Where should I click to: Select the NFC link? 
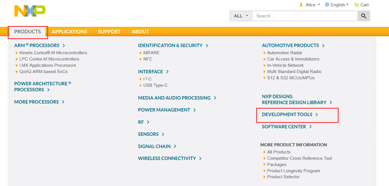tap(148, 59)
